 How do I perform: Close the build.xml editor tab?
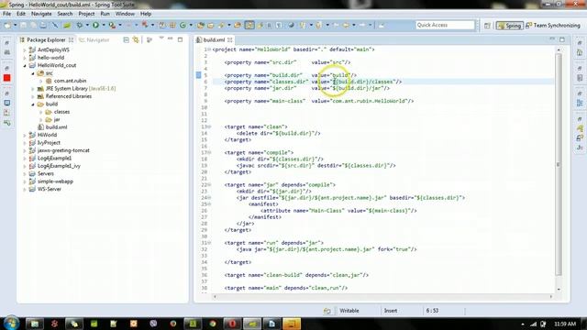click(x=230, y=39)
